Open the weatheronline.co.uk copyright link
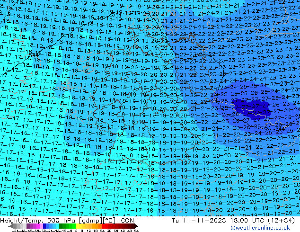Image resolution: width=300 pixels, height=232 pixels. tap(260, 228)
